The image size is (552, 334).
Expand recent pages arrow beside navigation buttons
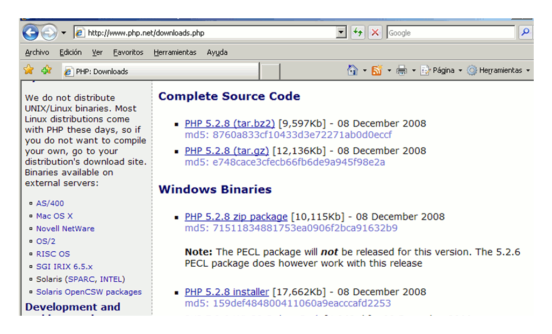pos(63,33)
